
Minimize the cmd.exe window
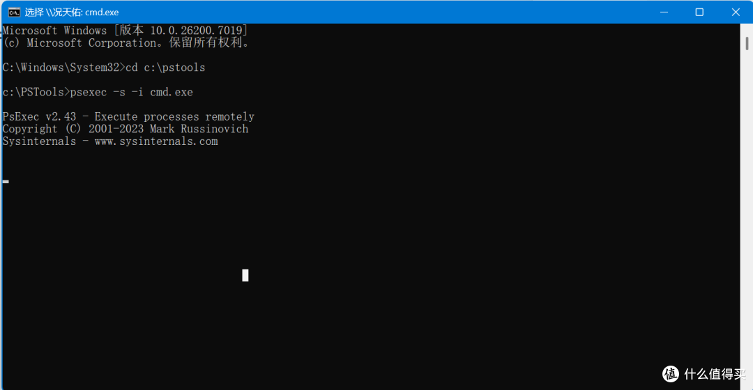664,12
